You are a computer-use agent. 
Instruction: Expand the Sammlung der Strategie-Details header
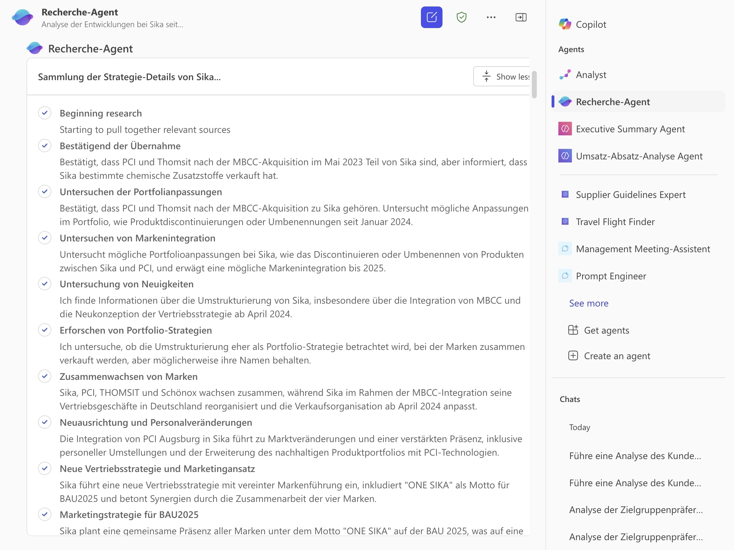click(x=129, y=77)
